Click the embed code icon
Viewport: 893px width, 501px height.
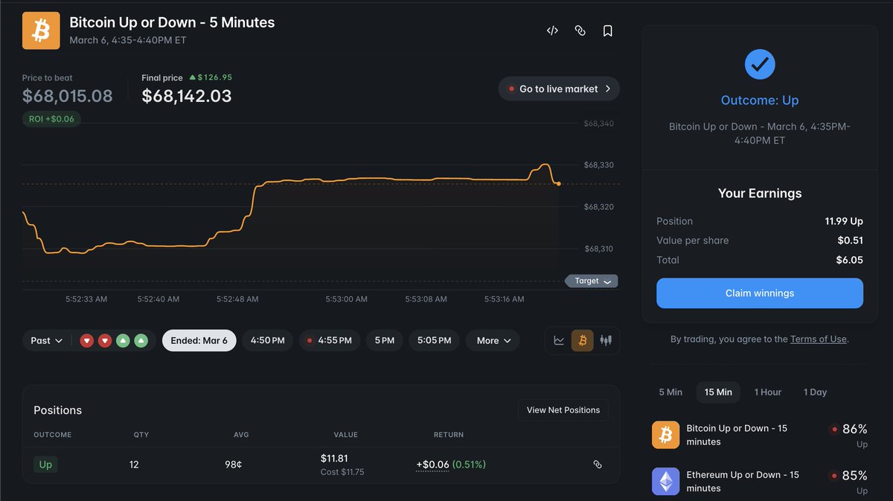[x=551, y=31]
